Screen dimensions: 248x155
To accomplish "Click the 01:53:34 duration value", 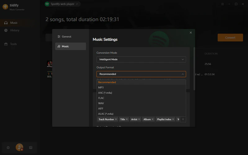I will [210, 74].
